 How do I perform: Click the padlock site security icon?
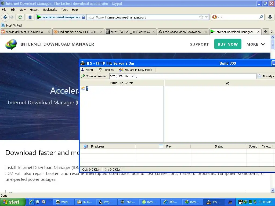point(84,17)
